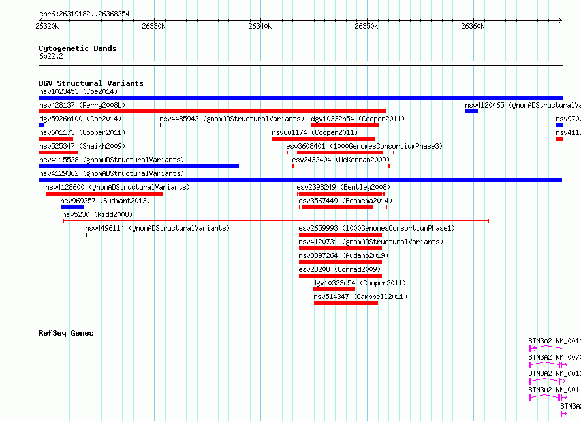Click the red nsv4120731 variant bar

tap(340, 248)
